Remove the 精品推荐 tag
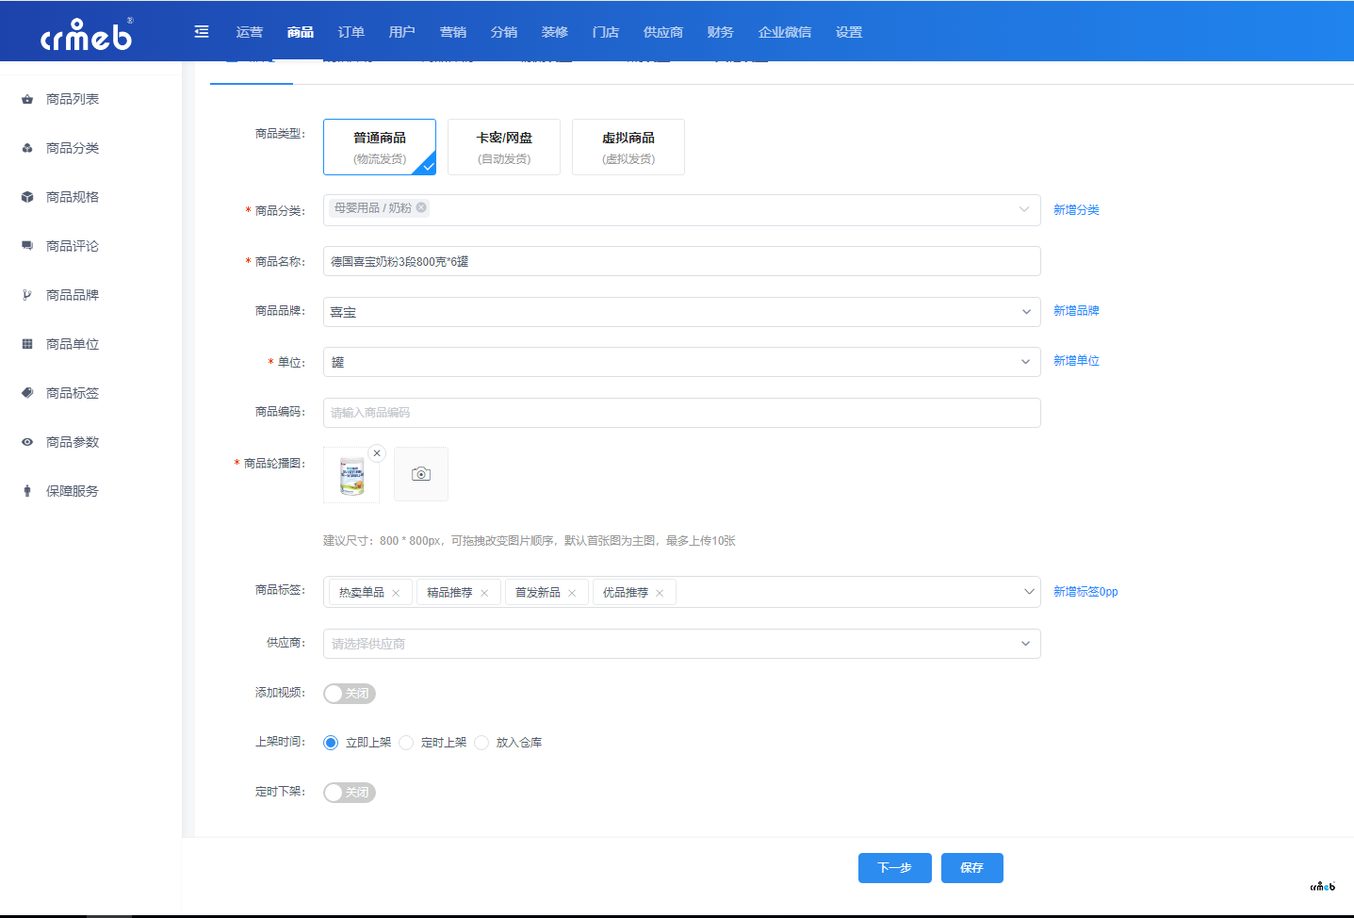Image resolution: width=1354 pixels, height=918 pixels. point(484,593)
